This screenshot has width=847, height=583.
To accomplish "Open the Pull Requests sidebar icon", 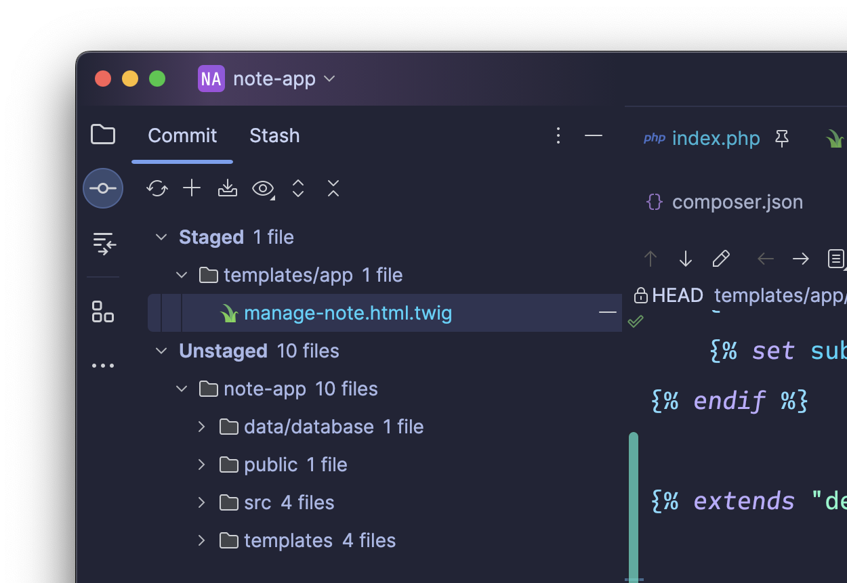I will (x=103, y=243).
